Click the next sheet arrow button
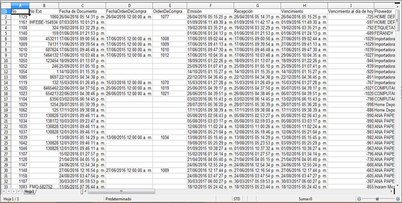This screenshot has width=402, height=203. (x=14, y=191)
